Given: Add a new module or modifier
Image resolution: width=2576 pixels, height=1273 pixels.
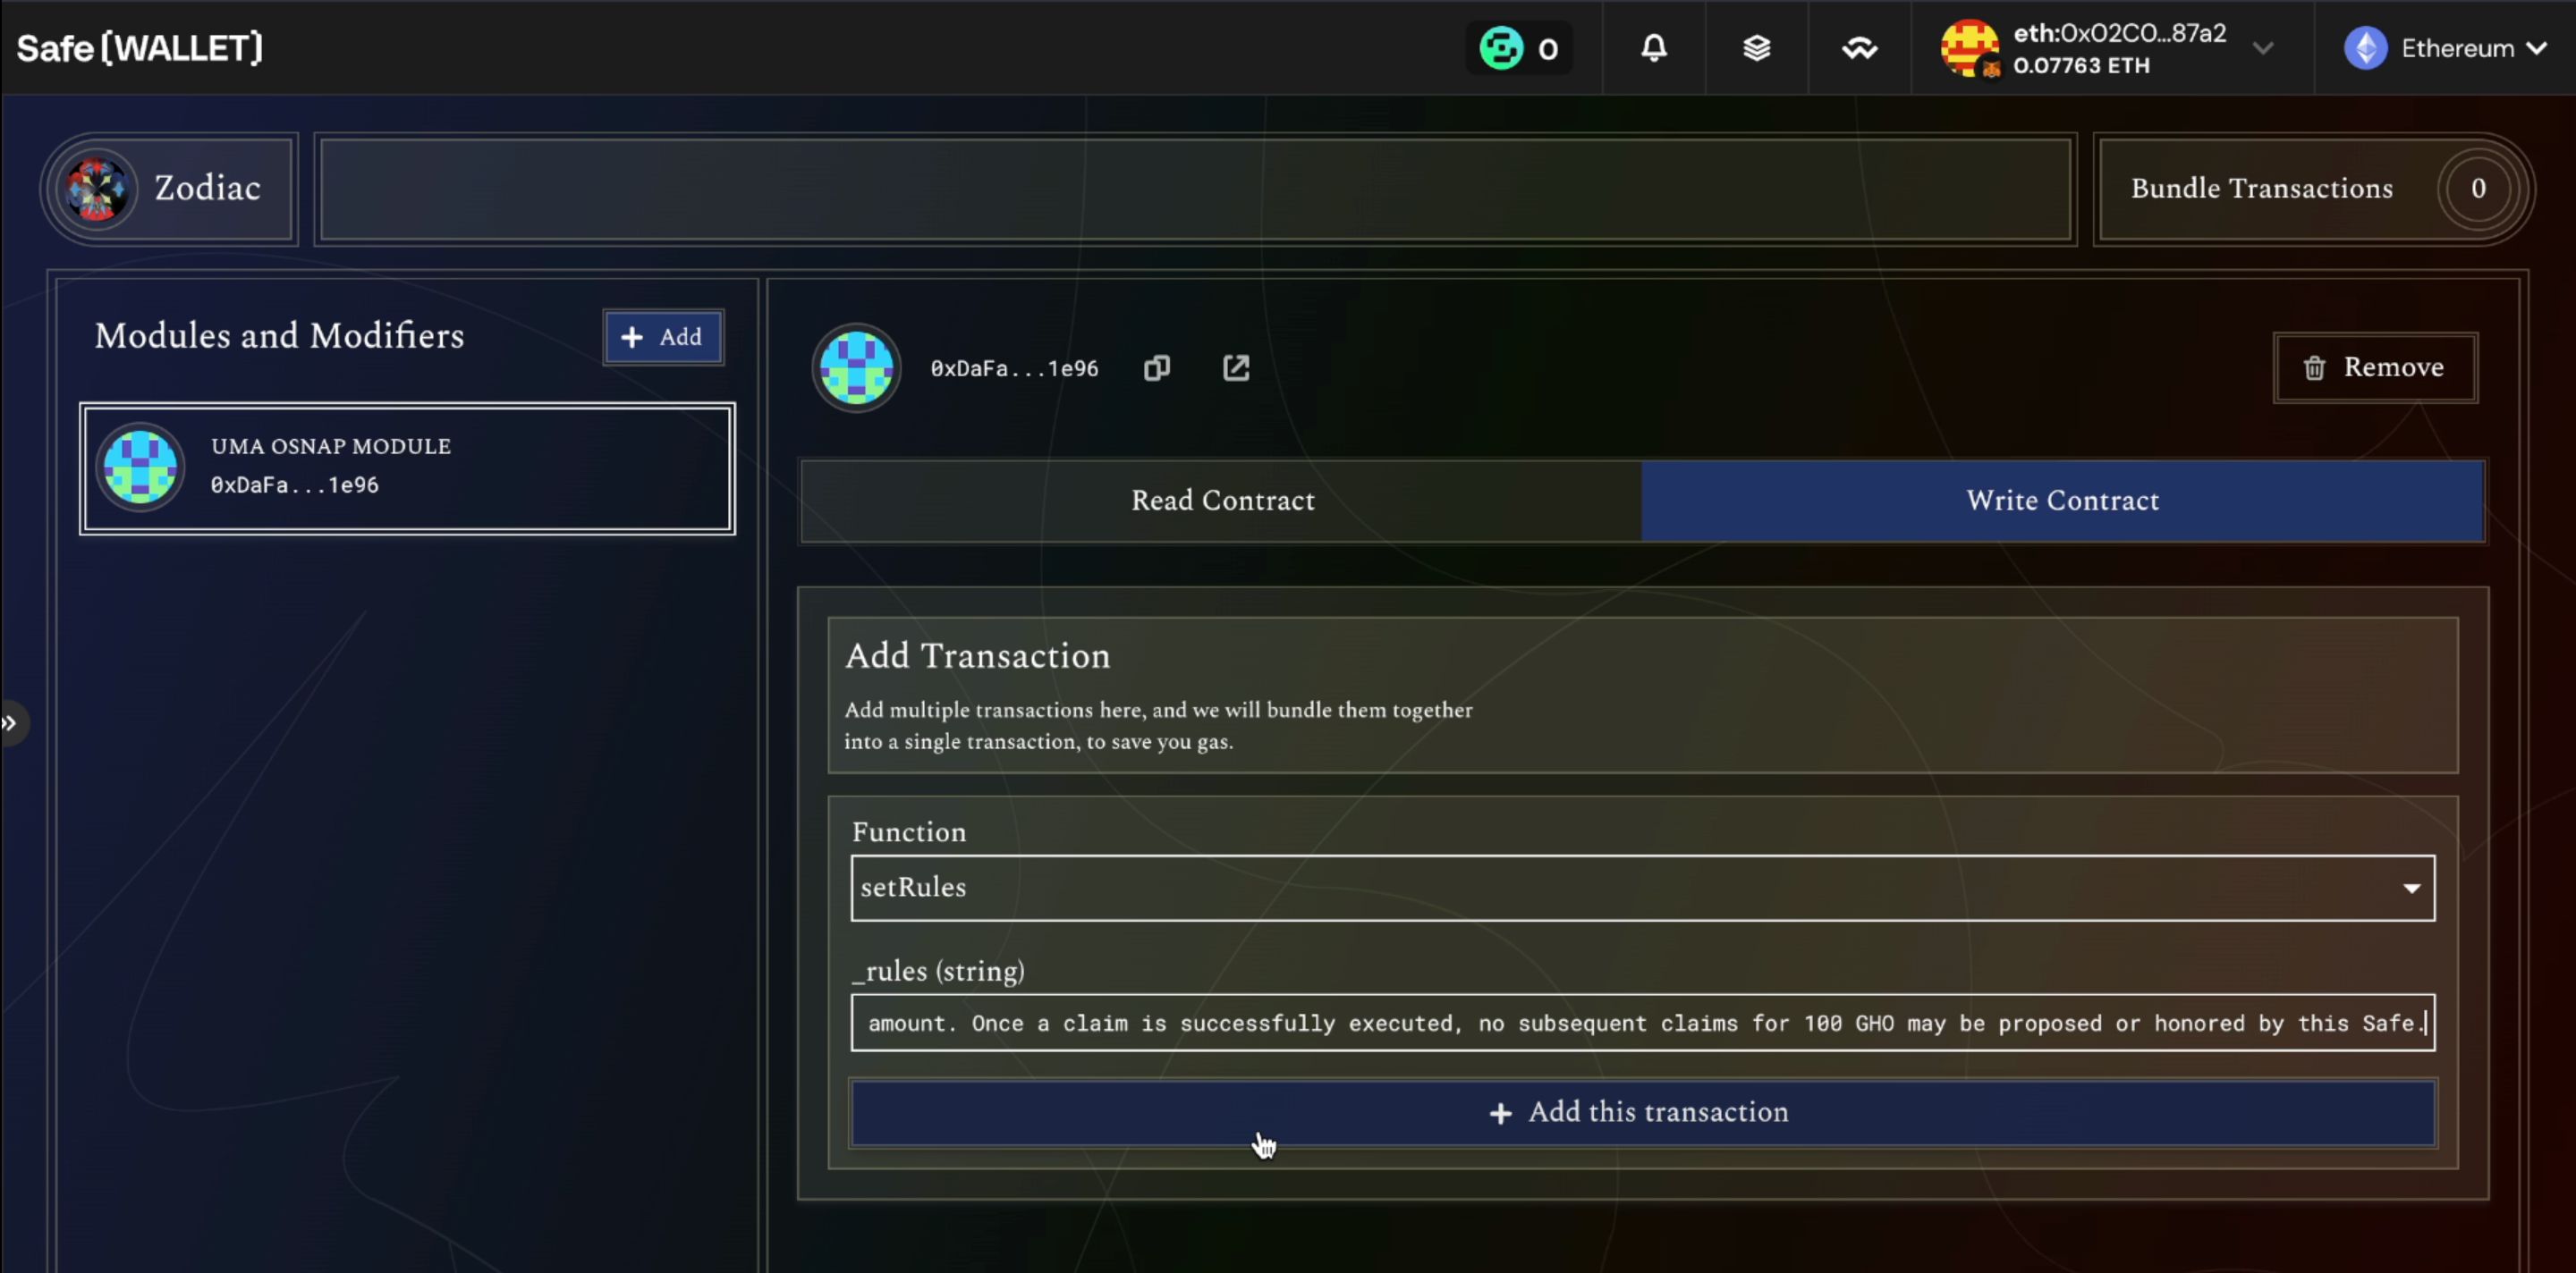Looking at the screenshot, I should [663, 337].
